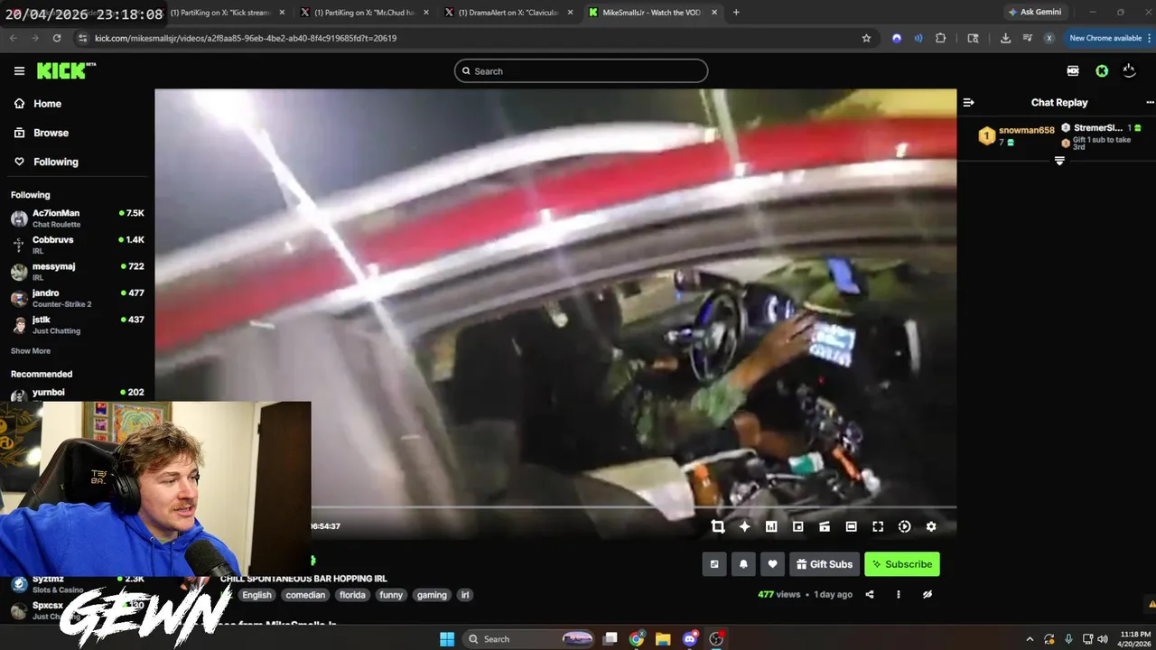
Task: Toggle the crossed-eye hide icon
Action: [927, 594]
